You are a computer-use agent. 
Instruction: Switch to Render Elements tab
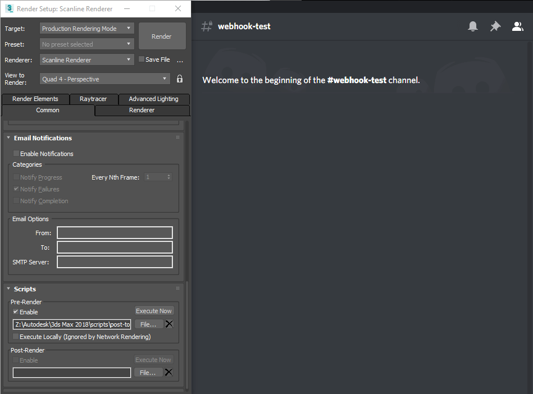pyautogui.click(x=35, y=99)
